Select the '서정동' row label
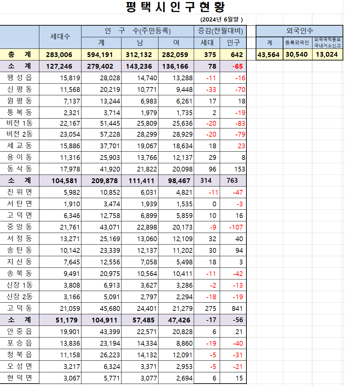This screenshot has width=345, height=386. coord(20,238)
